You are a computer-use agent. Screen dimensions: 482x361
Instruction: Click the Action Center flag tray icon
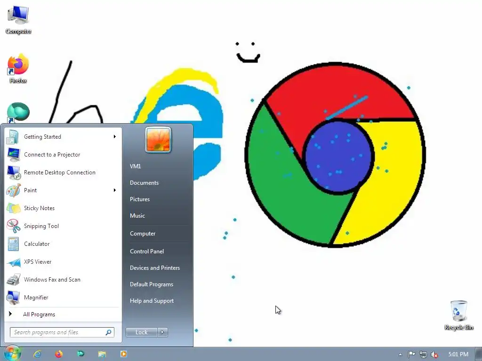(x=411, y=354)
